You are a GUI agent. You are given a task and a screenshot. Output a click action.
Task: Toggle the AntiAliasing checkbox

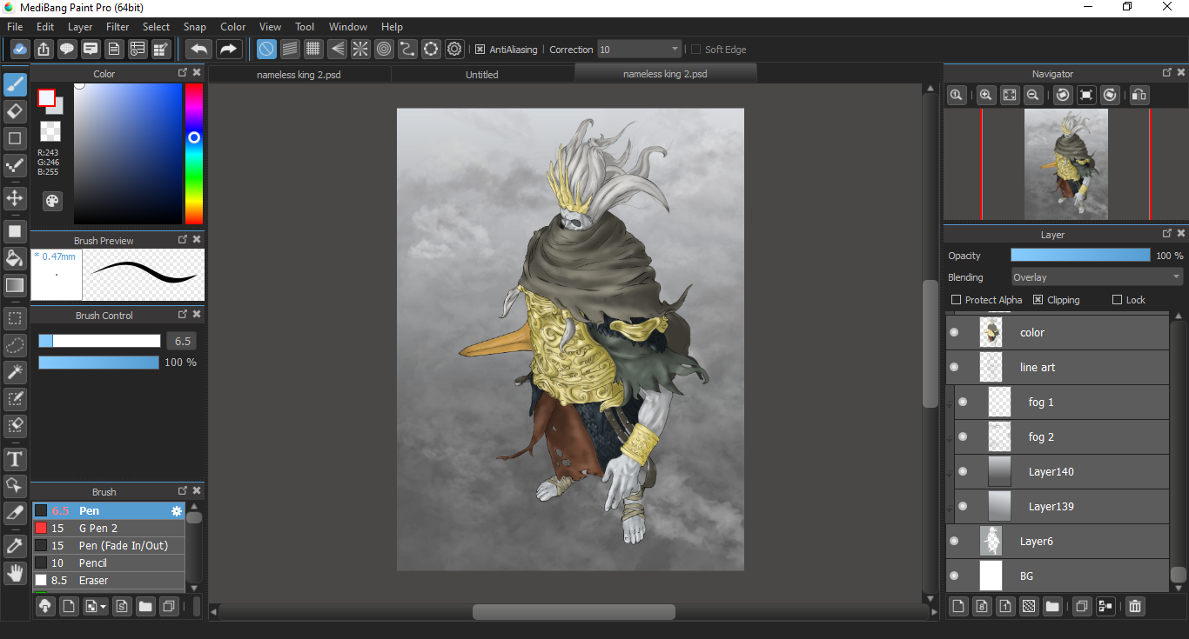[x=480, y=50]
